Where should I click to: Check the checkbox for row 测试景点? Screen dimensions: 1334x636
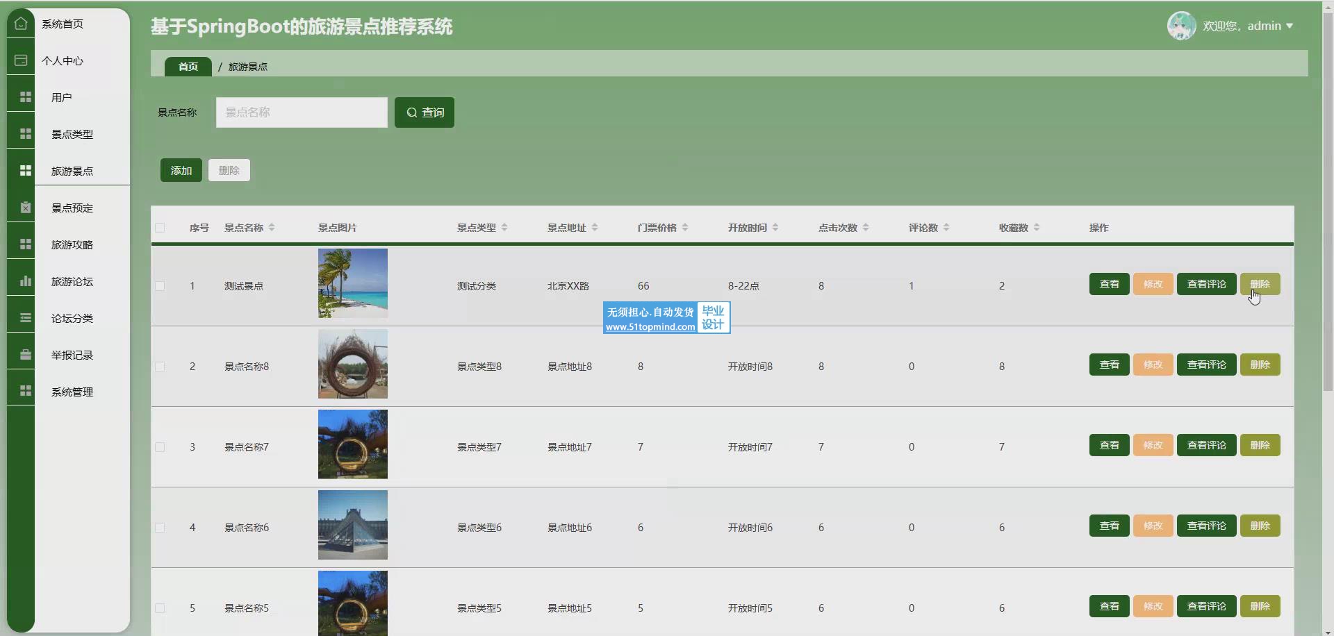pyautogui.click(x=160, y=286)
